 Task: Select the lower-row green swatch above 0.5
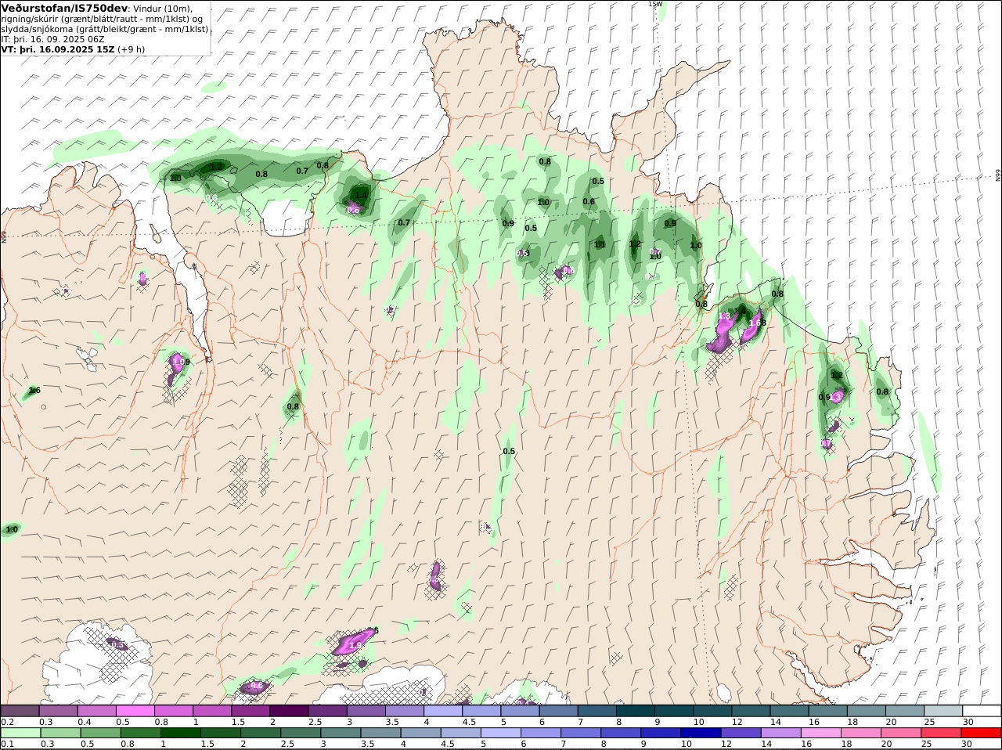click(100, 734)
